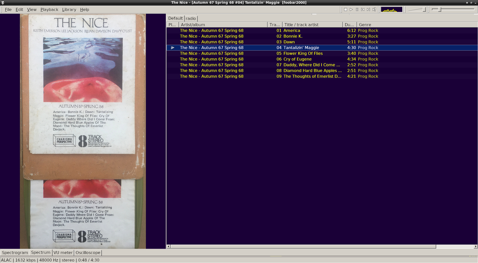Click the Genre column header

[417, 25]
